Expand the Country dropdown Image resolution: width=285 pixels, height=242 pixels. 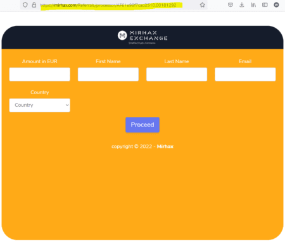(40, 105)
